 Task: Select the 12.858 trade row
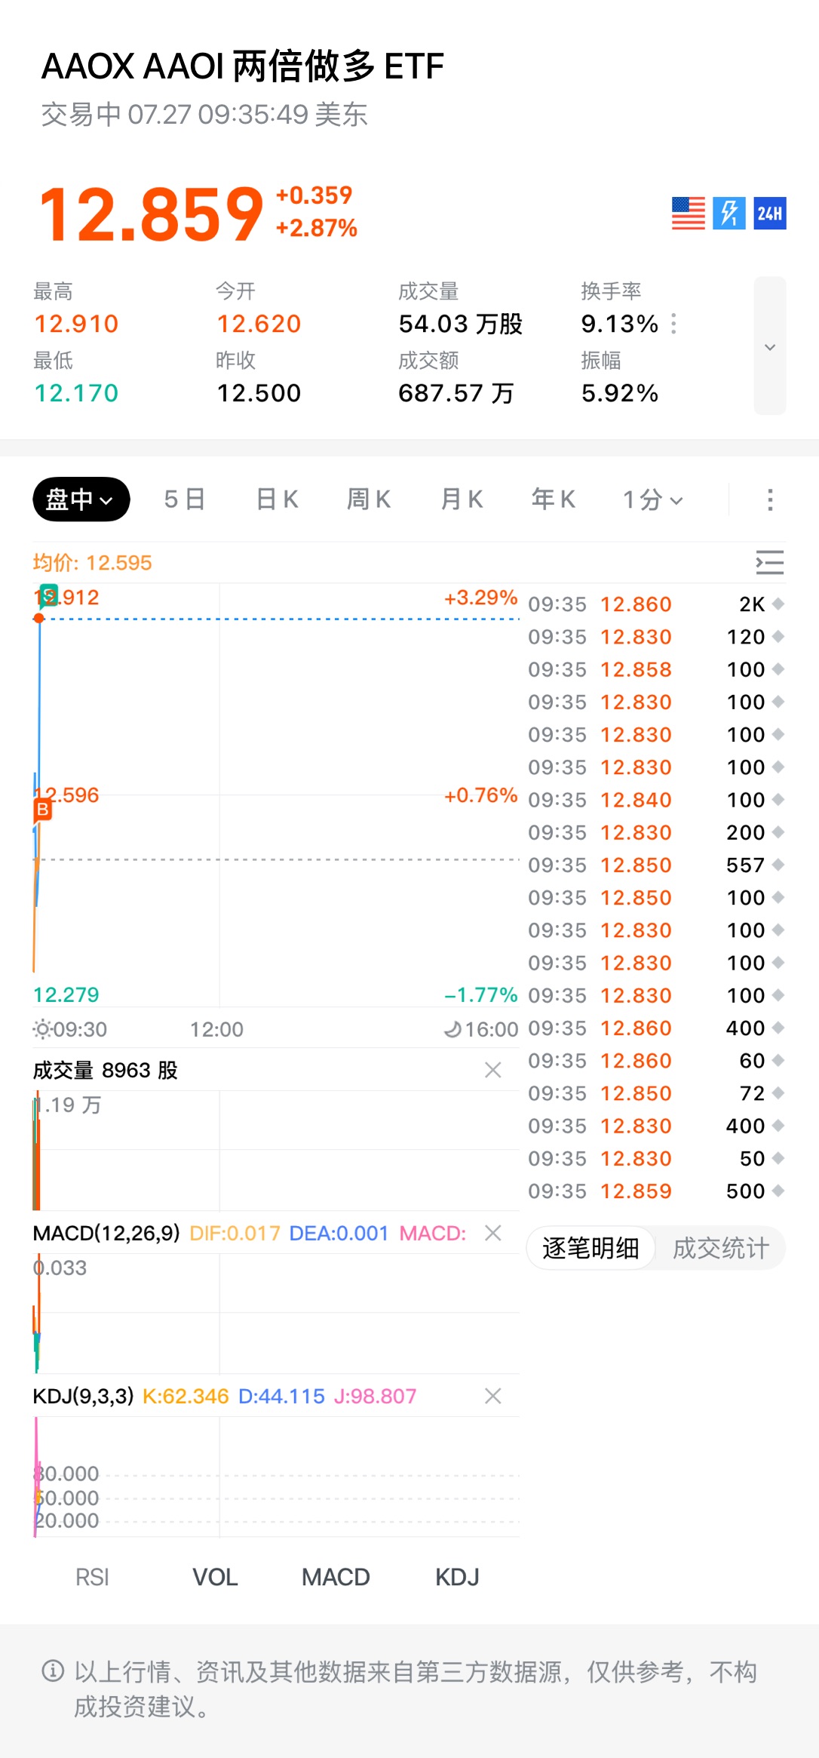[656, 669]
